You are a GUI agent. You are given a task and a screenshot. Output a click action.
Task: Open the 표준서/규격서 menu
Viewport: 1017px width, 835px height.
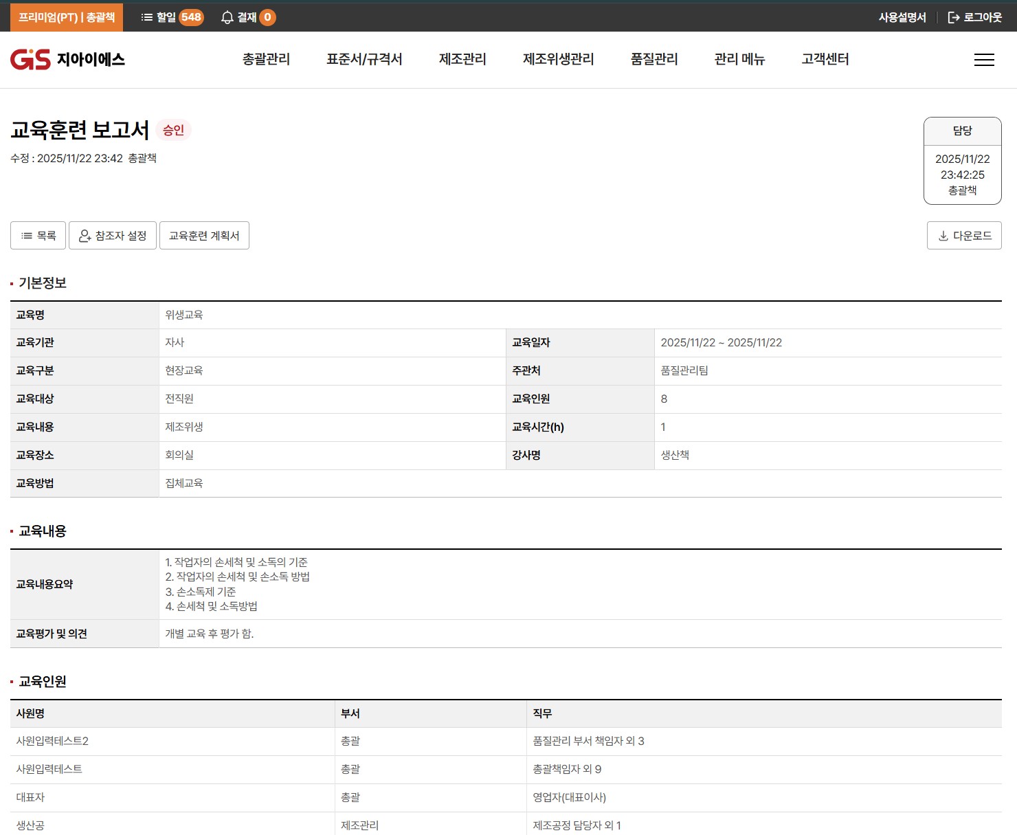tap(364, 59)
